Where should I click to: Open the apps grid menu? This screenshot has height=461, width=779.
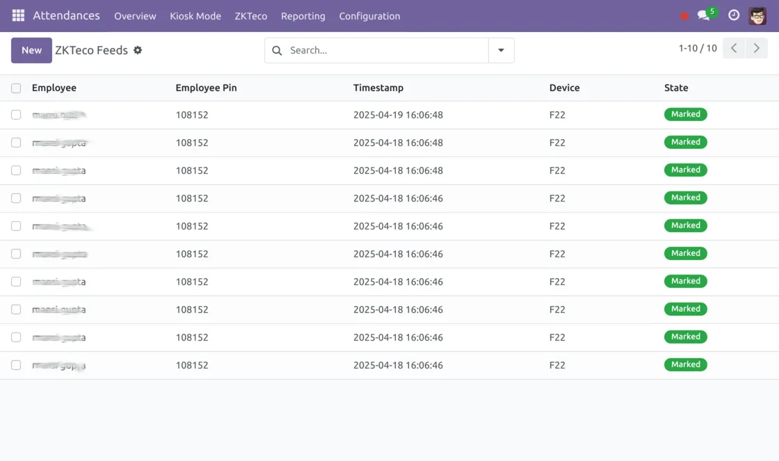click(x=18, y=15)
